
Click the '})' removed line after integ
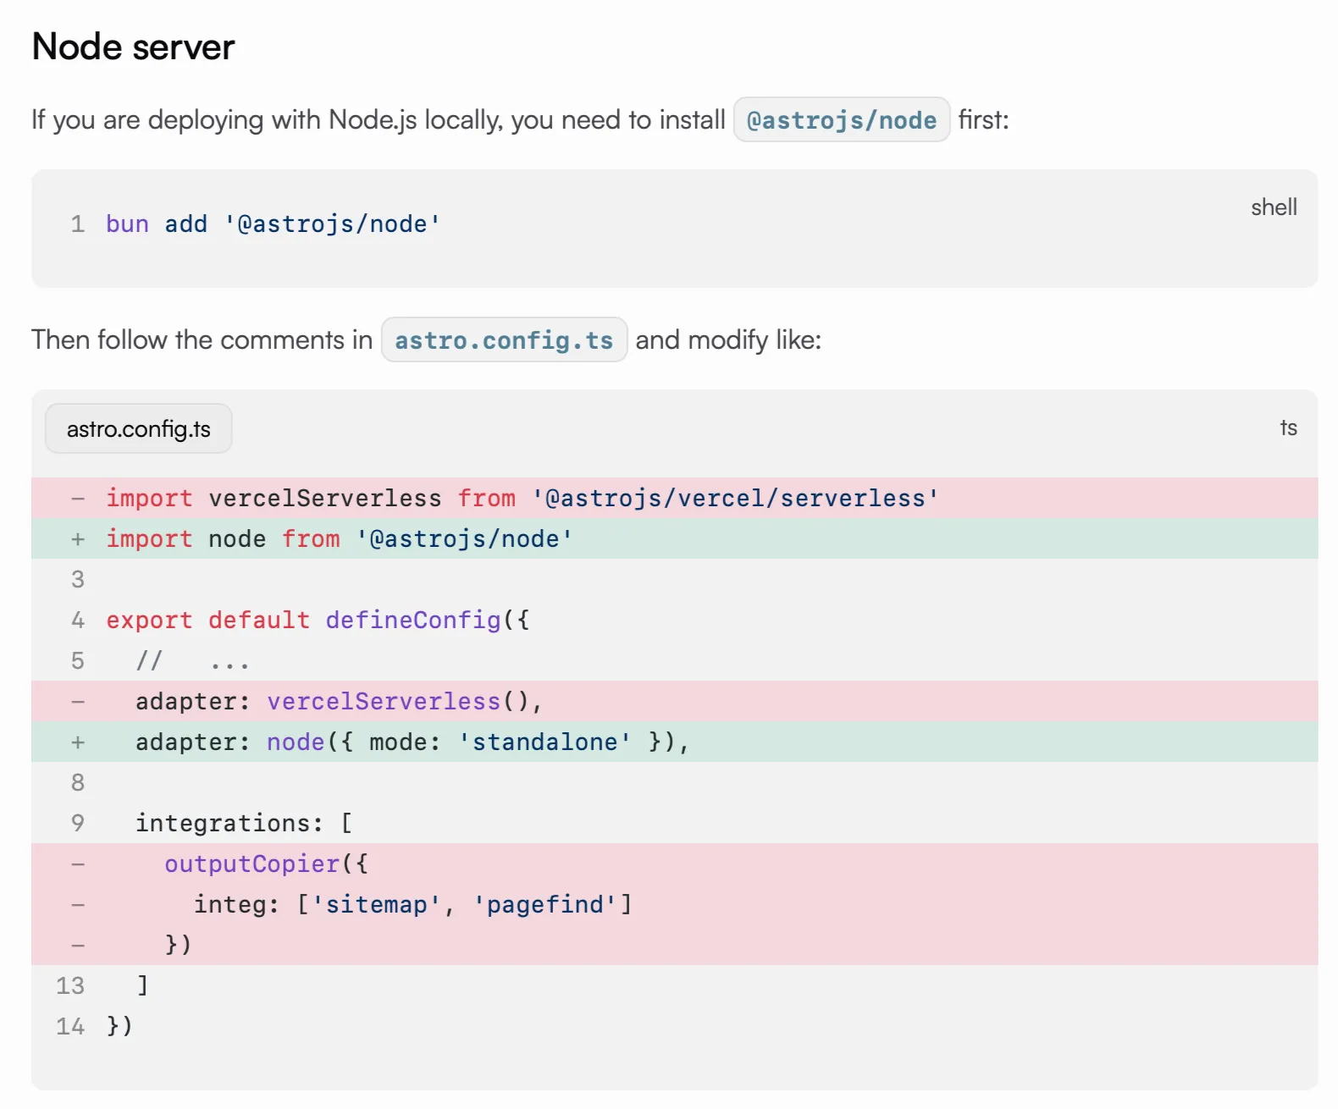[675, 945]
